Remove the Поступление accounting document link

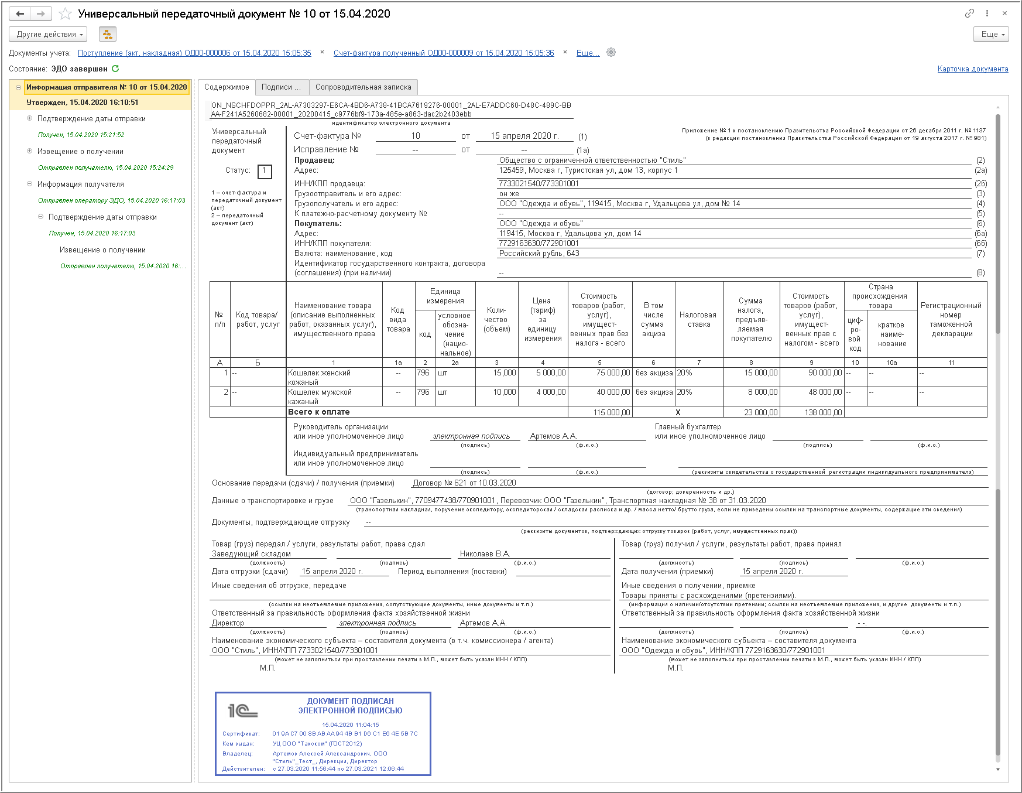click(x=322, y=52)
